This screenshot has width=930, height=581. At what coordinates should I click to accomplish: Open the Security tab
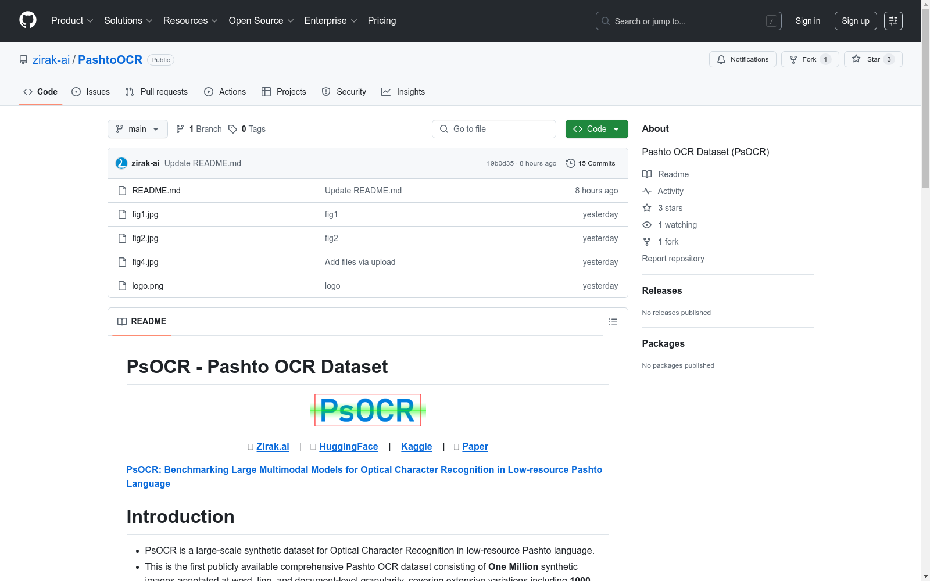pos(344,92)
